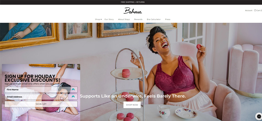This screenshot has height=121, width=262.
Task: Open the Our Story page
Action: tap(109, 20)
